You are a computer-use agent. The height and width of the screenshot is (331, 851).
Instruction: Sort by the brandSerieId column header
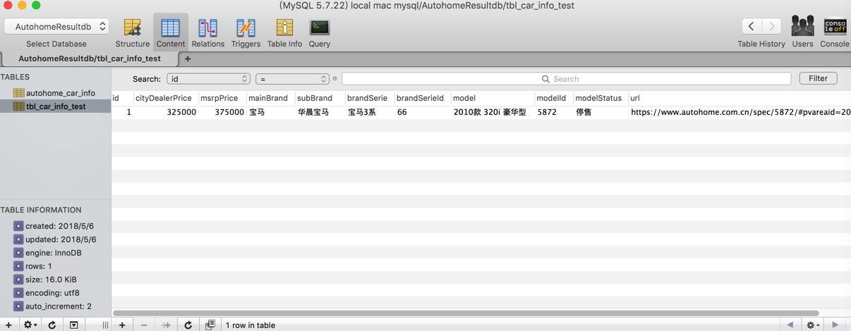[422, 98]
